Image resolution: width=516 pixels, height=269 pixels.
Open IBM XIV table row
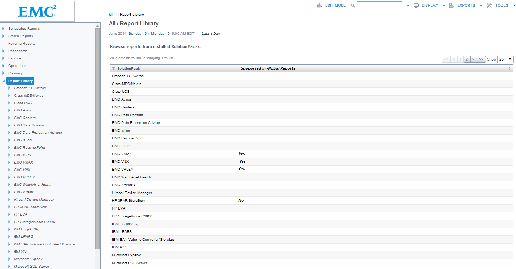click(312, 247)
